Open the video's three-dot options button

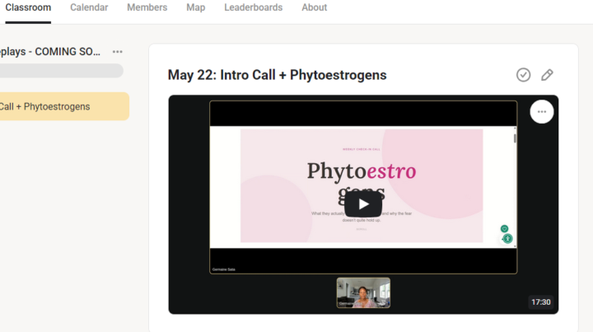coord(542,111)
